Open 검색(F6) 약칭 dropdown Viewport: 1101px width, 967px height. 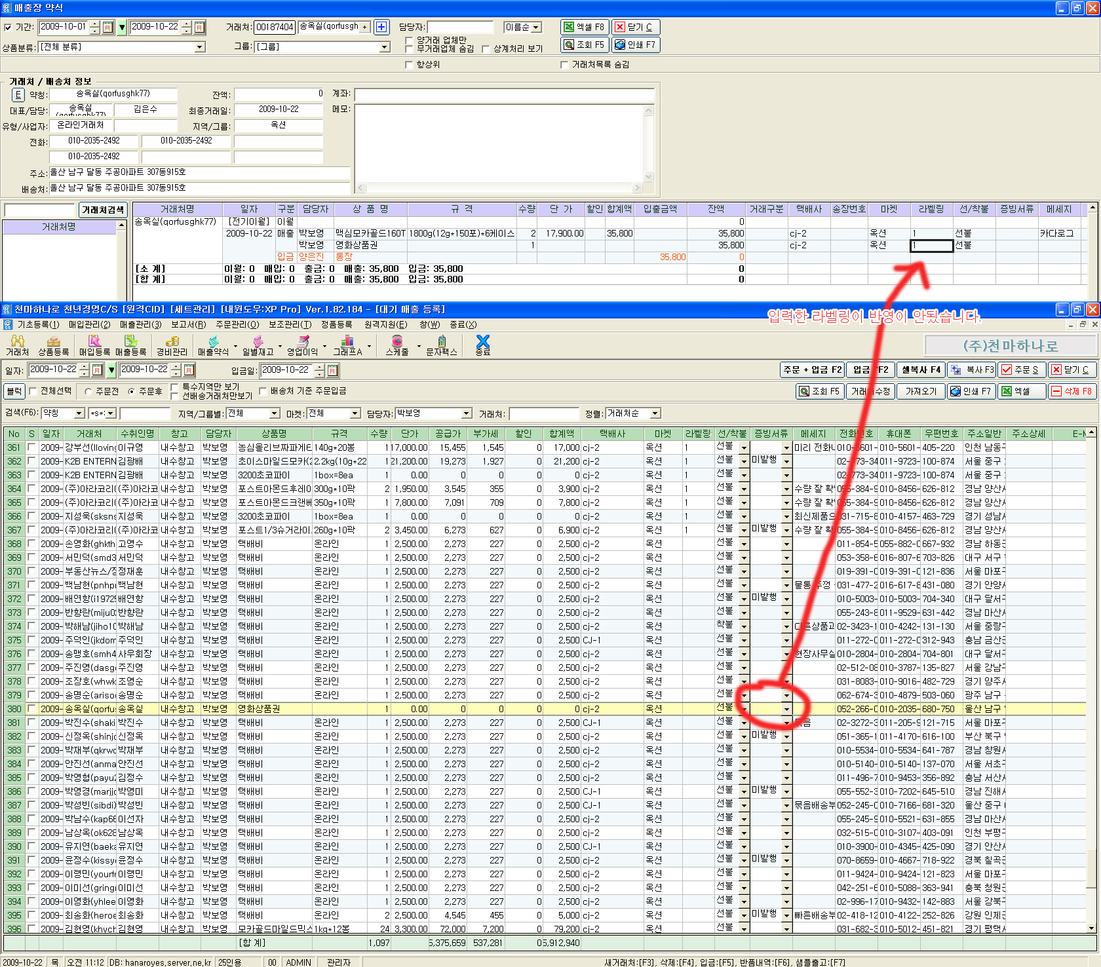(79, 413)
